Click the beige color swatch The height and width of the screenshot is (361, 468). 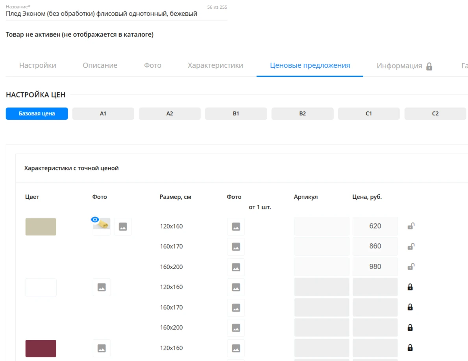pos(41,227)
